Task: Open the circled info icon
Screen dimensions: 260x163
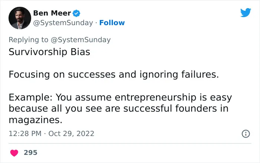Action: (246, 134)
